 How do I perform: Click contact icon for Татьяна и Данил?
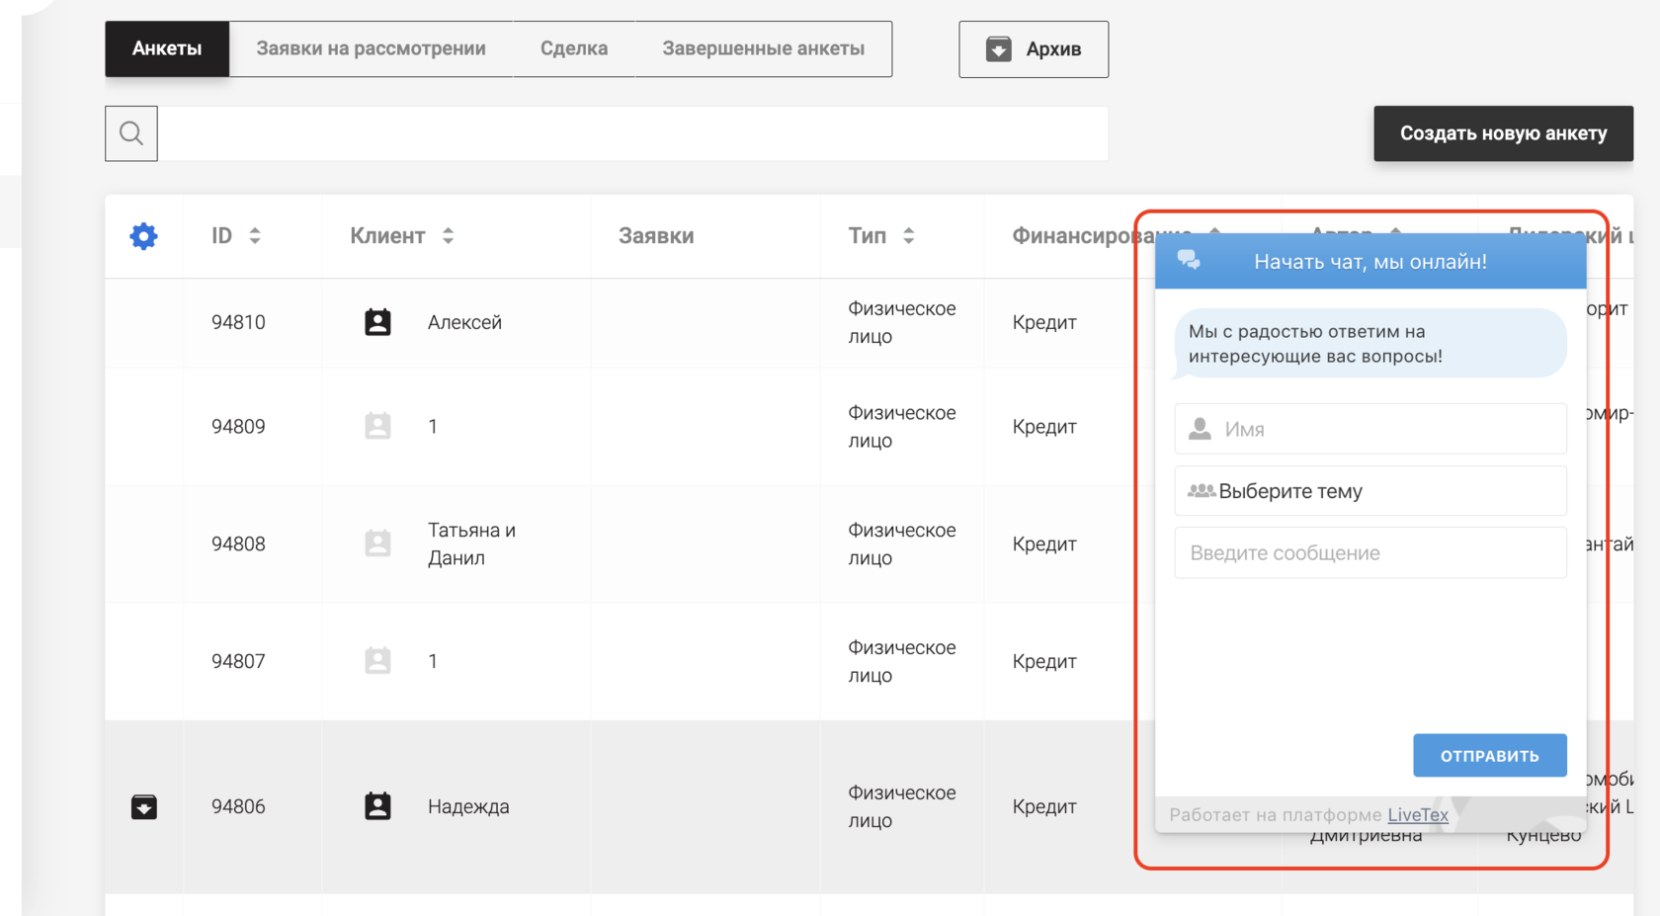[377, 543]
